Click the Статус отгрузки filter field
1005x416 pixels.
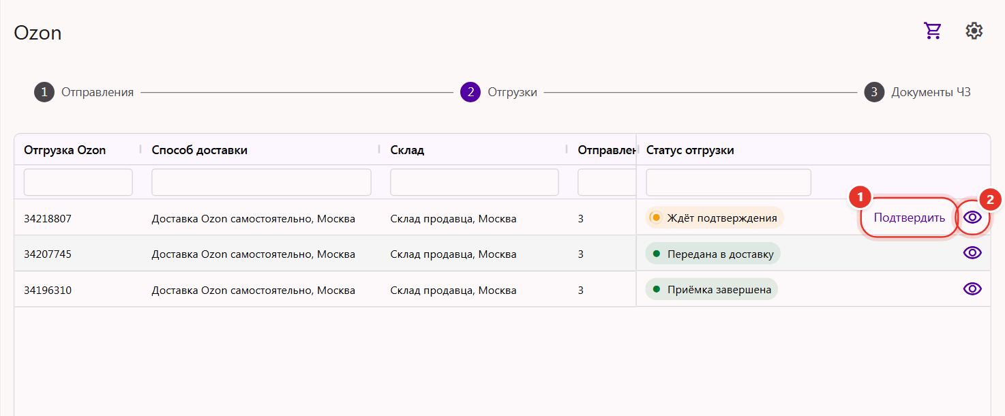tap(729, 182)
